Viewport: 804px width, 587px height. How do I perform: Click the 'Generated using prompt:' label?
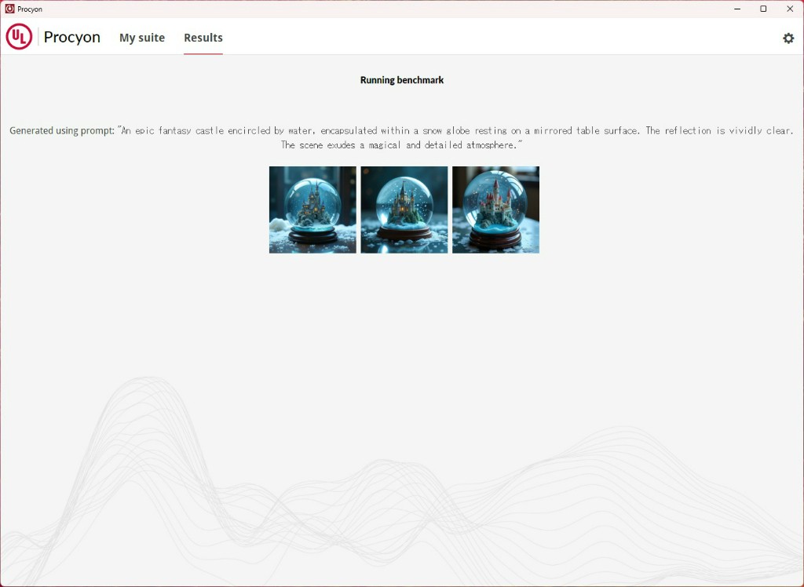62,131
